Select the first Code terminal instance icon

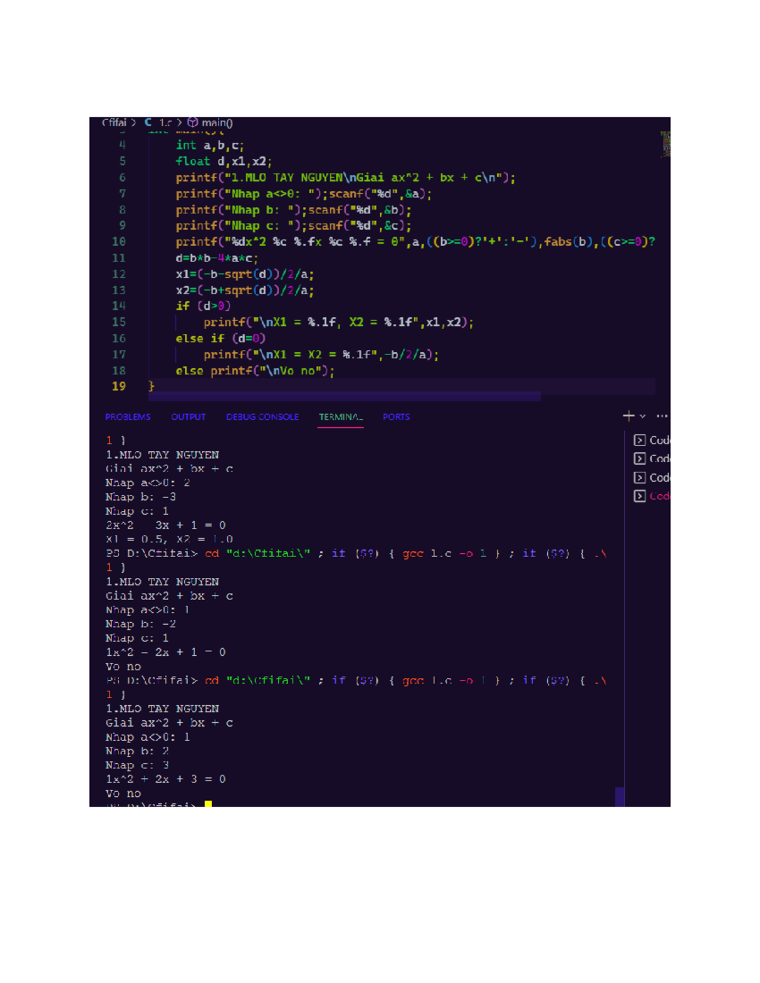(x=640, y=440)
